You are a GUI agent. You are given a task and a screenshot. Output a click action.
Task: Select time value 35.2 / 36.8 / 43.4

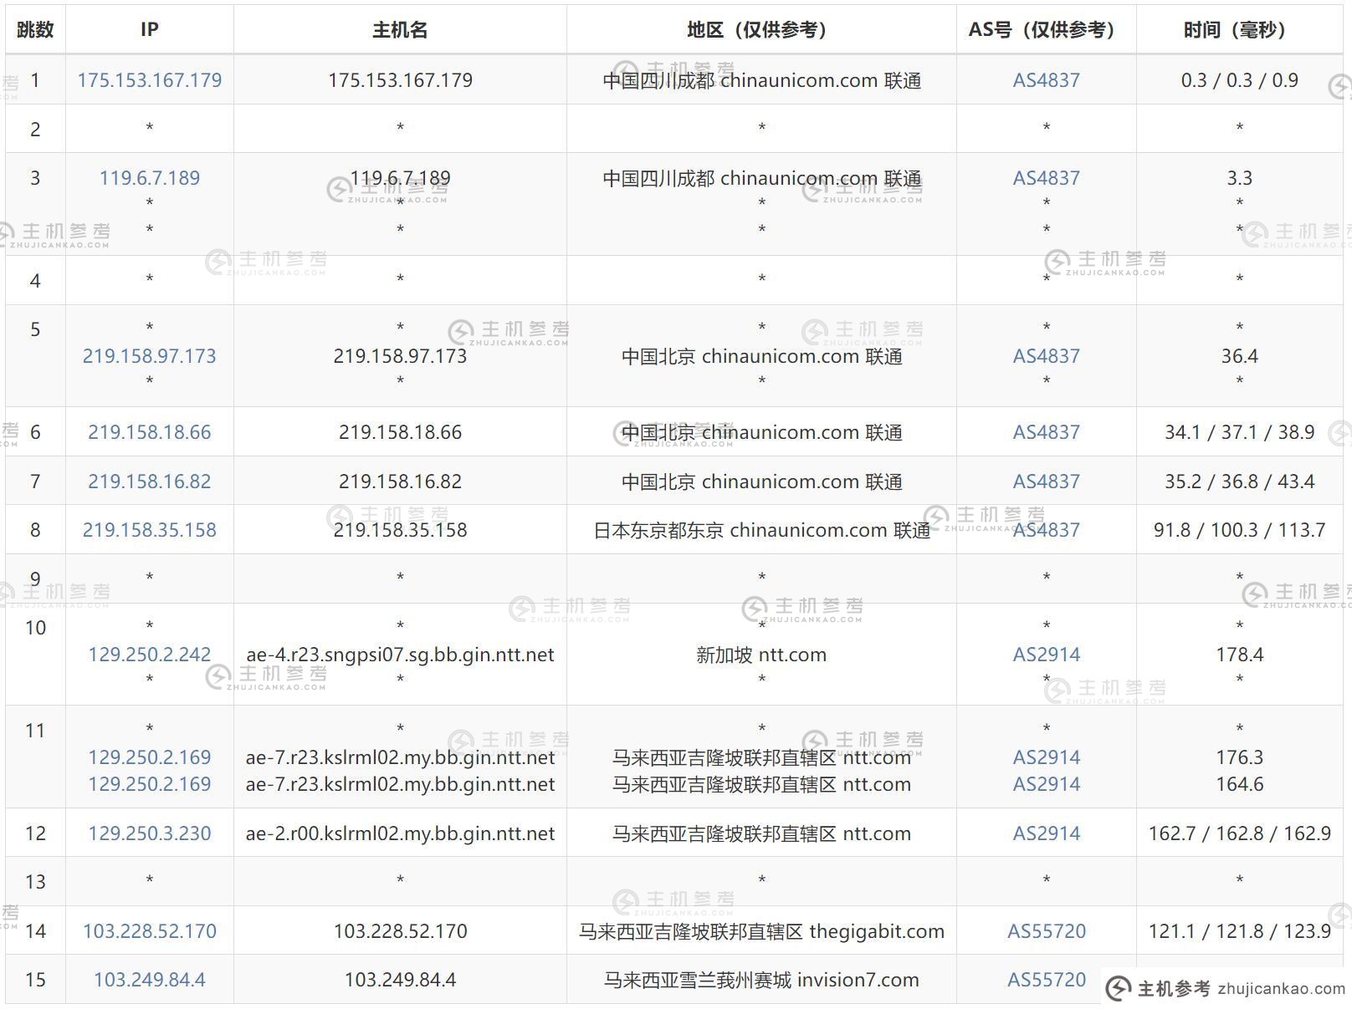click(x=1239, y=482)
